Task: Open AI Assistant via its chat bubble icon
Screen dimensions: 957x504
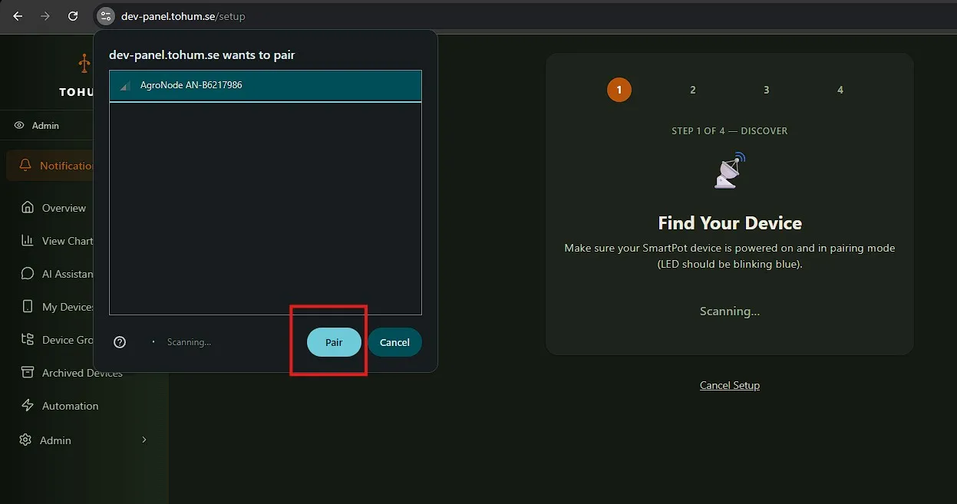Action: (28, 274)
